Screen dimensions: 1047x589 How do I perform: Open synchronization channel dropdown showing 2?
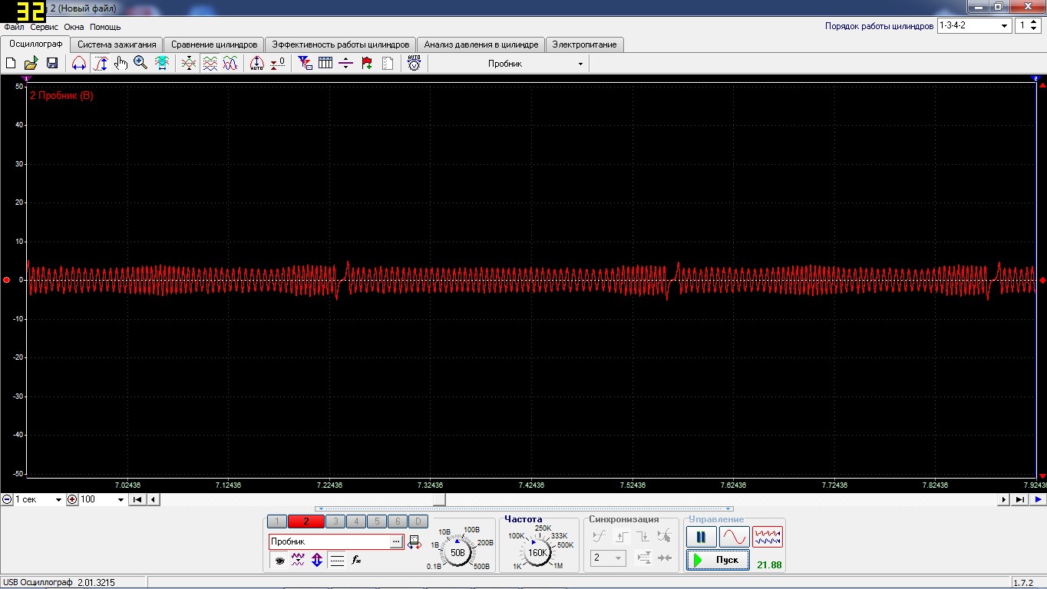[x=608, y=558]
